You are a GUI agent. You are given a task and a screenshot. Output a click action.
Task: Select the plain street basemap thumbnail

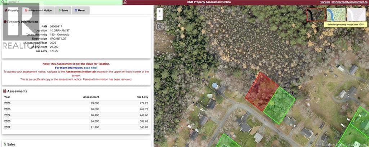356,14
